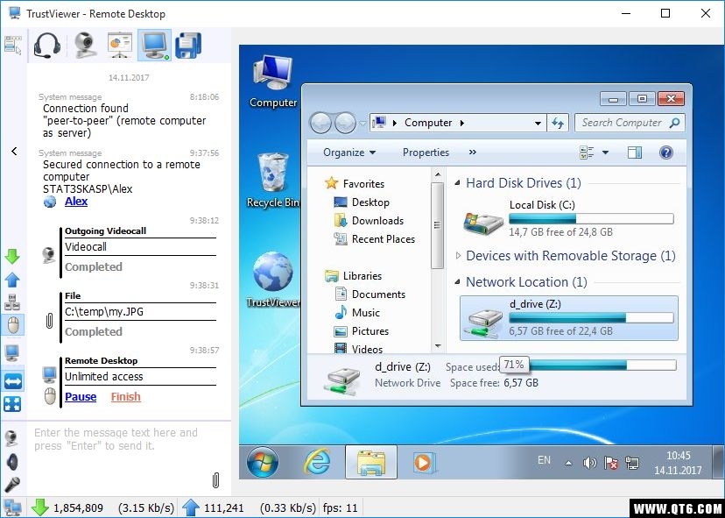Select TrustViewer globe icon on remote desktop

[273, 280]
